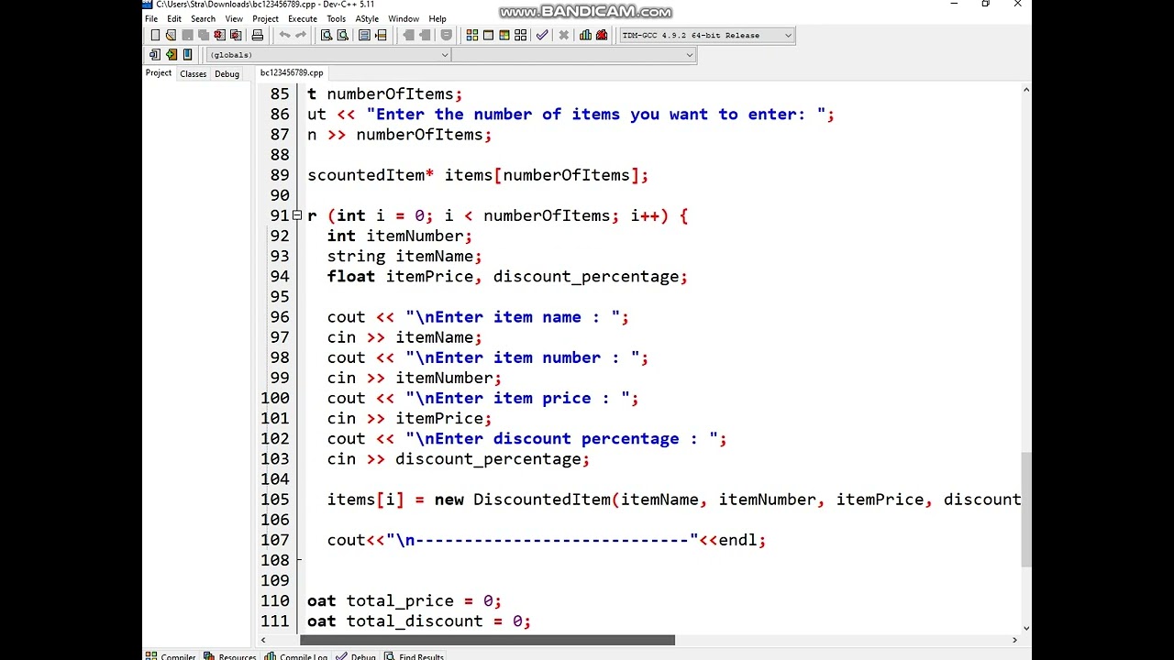
Task: Click the Stop Execution X icon
Action: coord(564,35)
